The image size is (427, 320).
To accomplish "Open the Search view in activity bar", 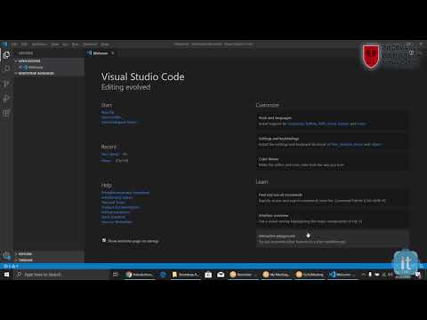I will coord(6,69).
